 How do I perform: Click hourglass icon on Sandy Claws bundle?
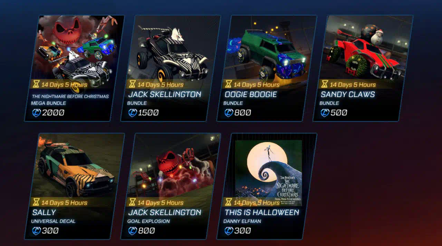pos(324,84)
